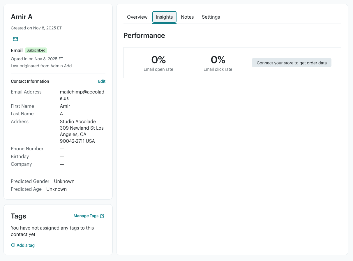Click the Performance section heading
Image resolution: width=353 pixels, height=261 pixels.
[144, 36]
